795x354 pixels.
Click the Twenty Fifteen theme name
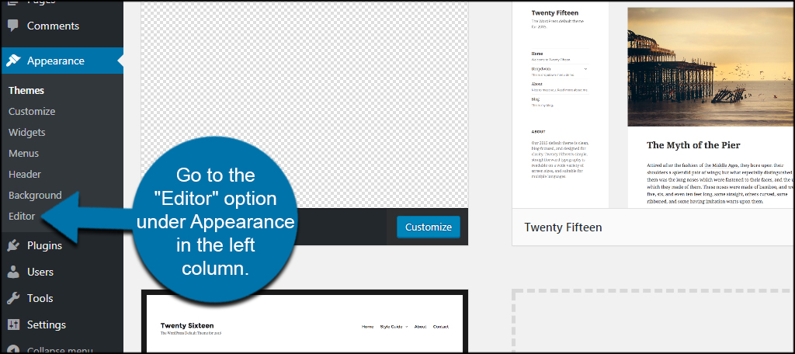[564, 227]
